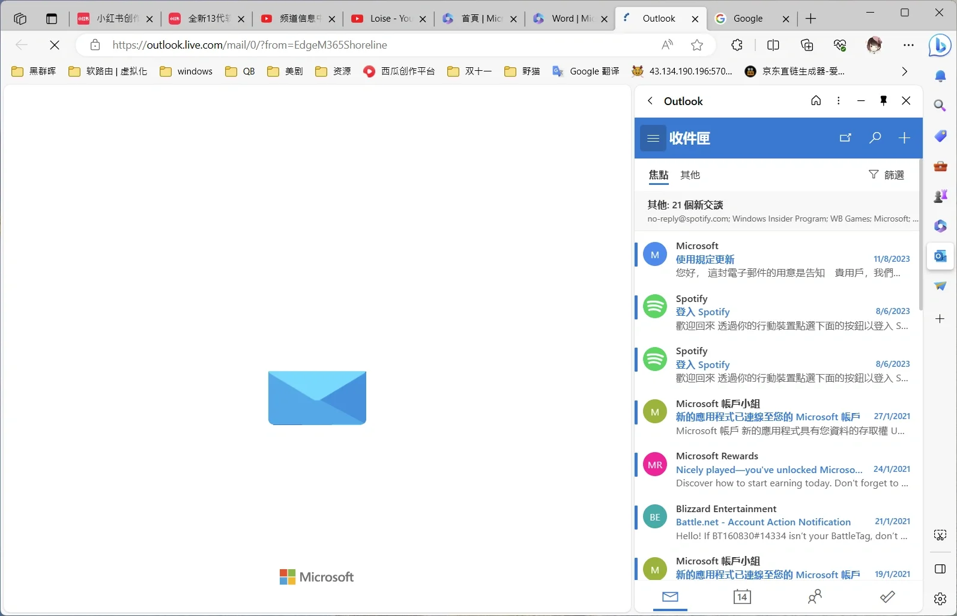The width and height of the screenshot is (957, 616).
Task: Open Edge sidebar settings gear
Action: pos(940,599)
